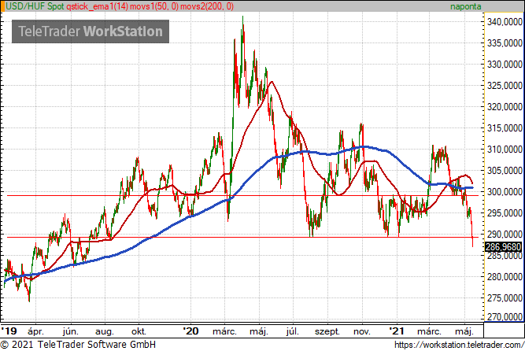Click the 330,0000 price axis label

505,65
